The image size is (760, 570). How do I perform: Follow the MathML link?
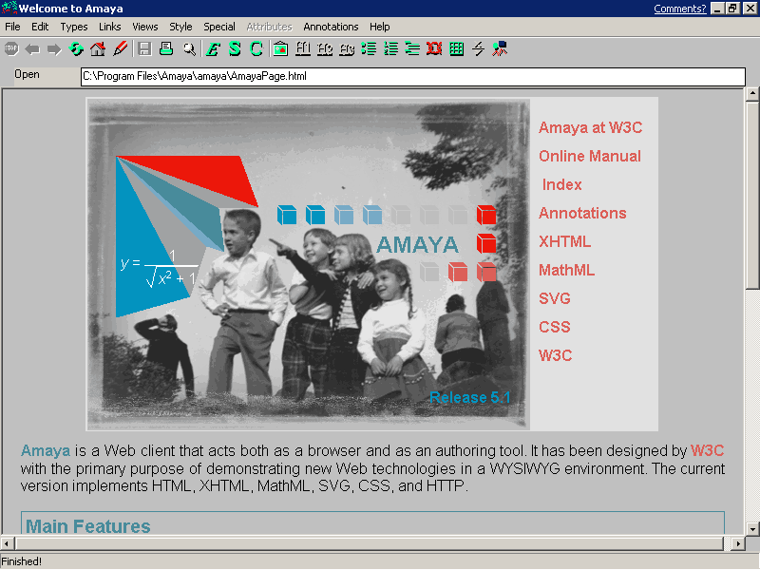[566, 270]
